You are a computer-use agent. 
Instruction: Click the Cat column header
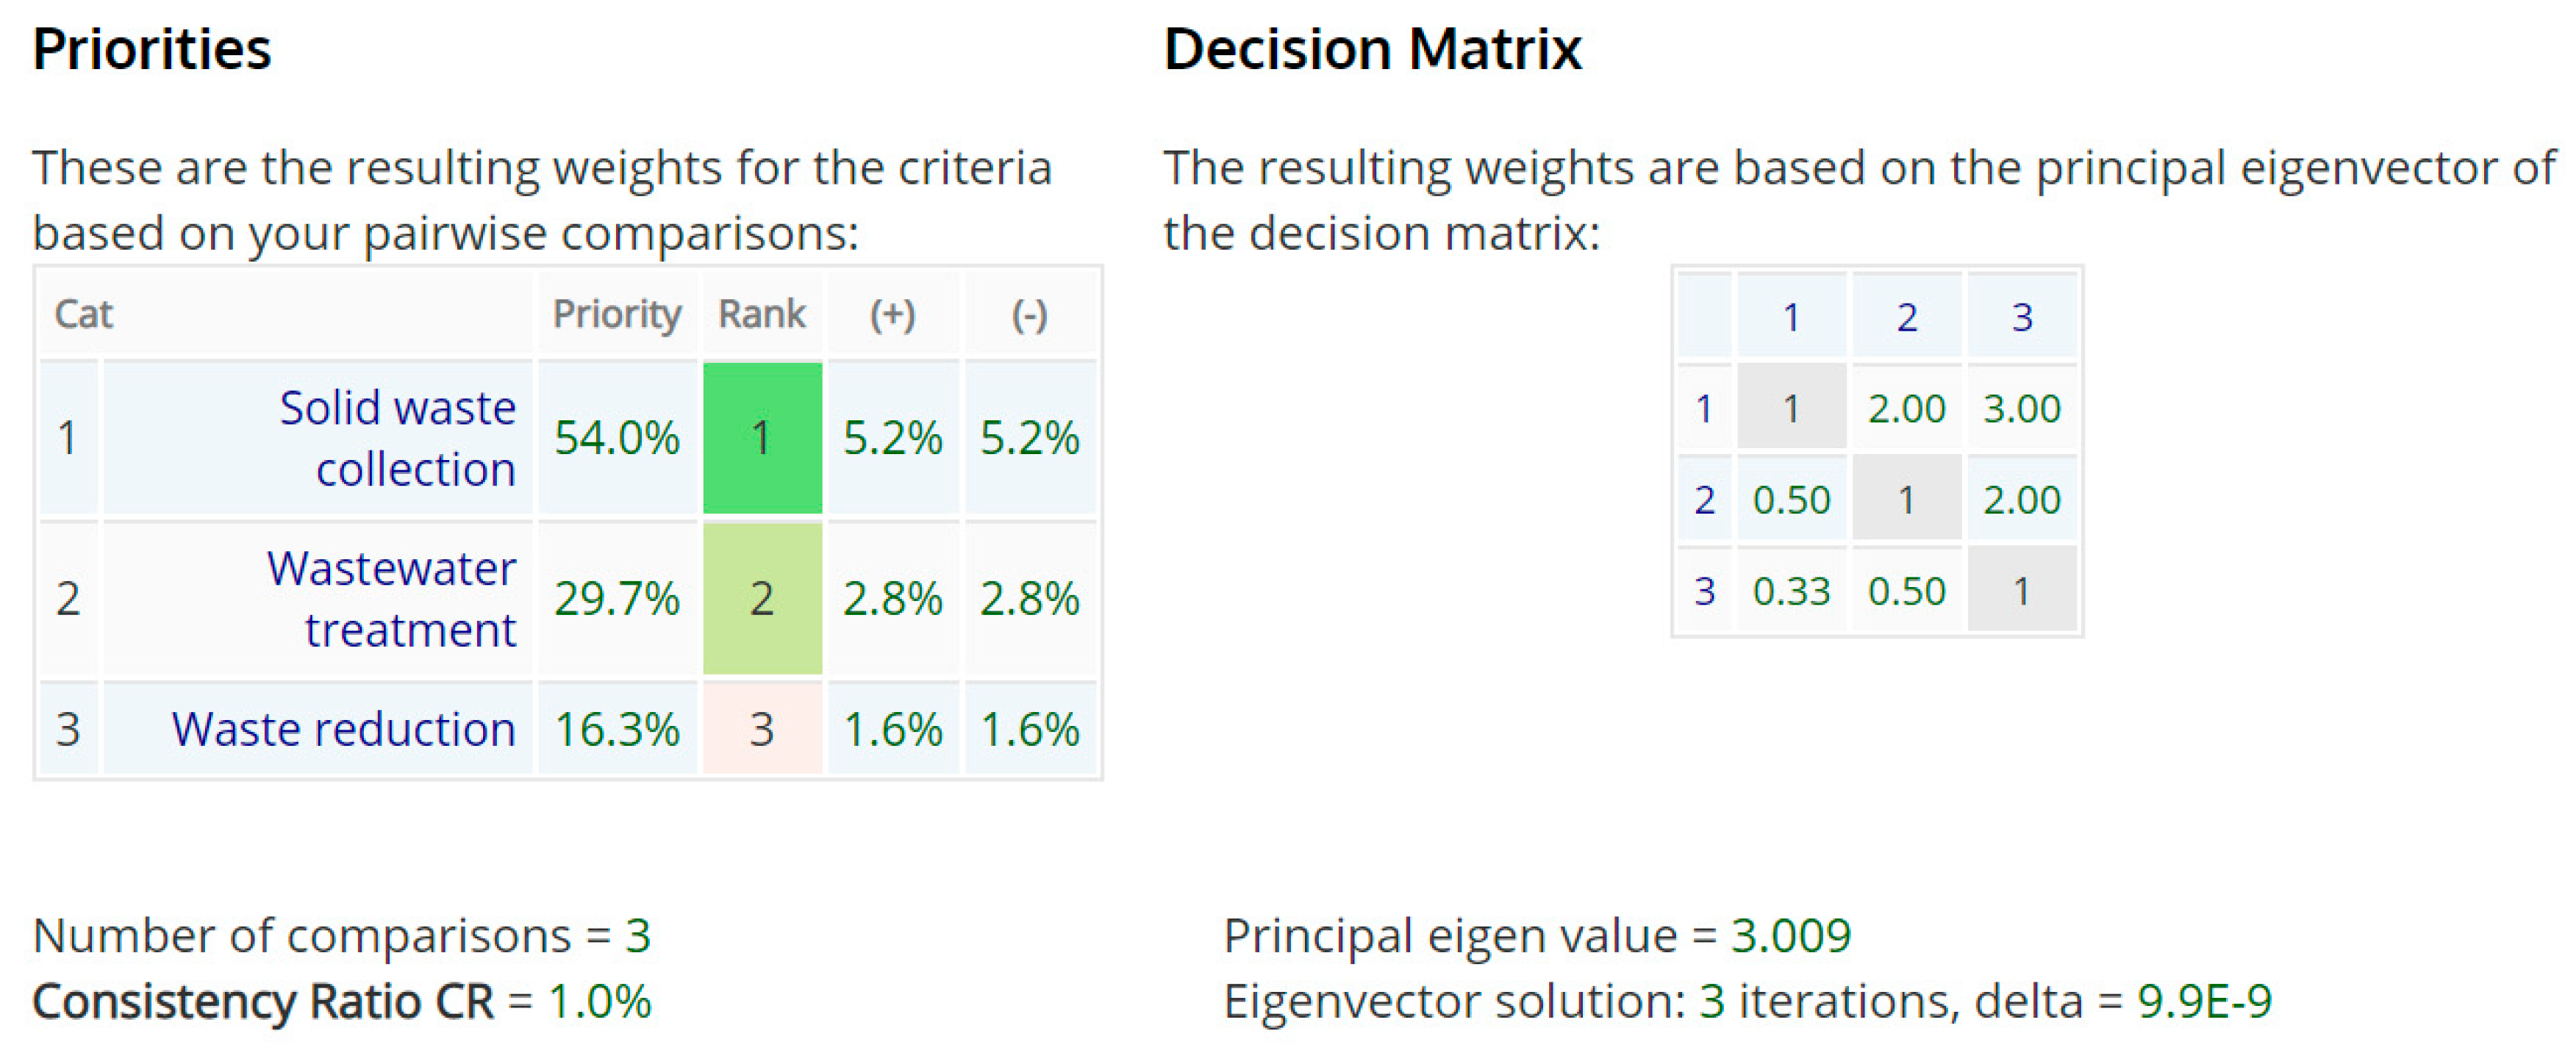pos(83,314)
